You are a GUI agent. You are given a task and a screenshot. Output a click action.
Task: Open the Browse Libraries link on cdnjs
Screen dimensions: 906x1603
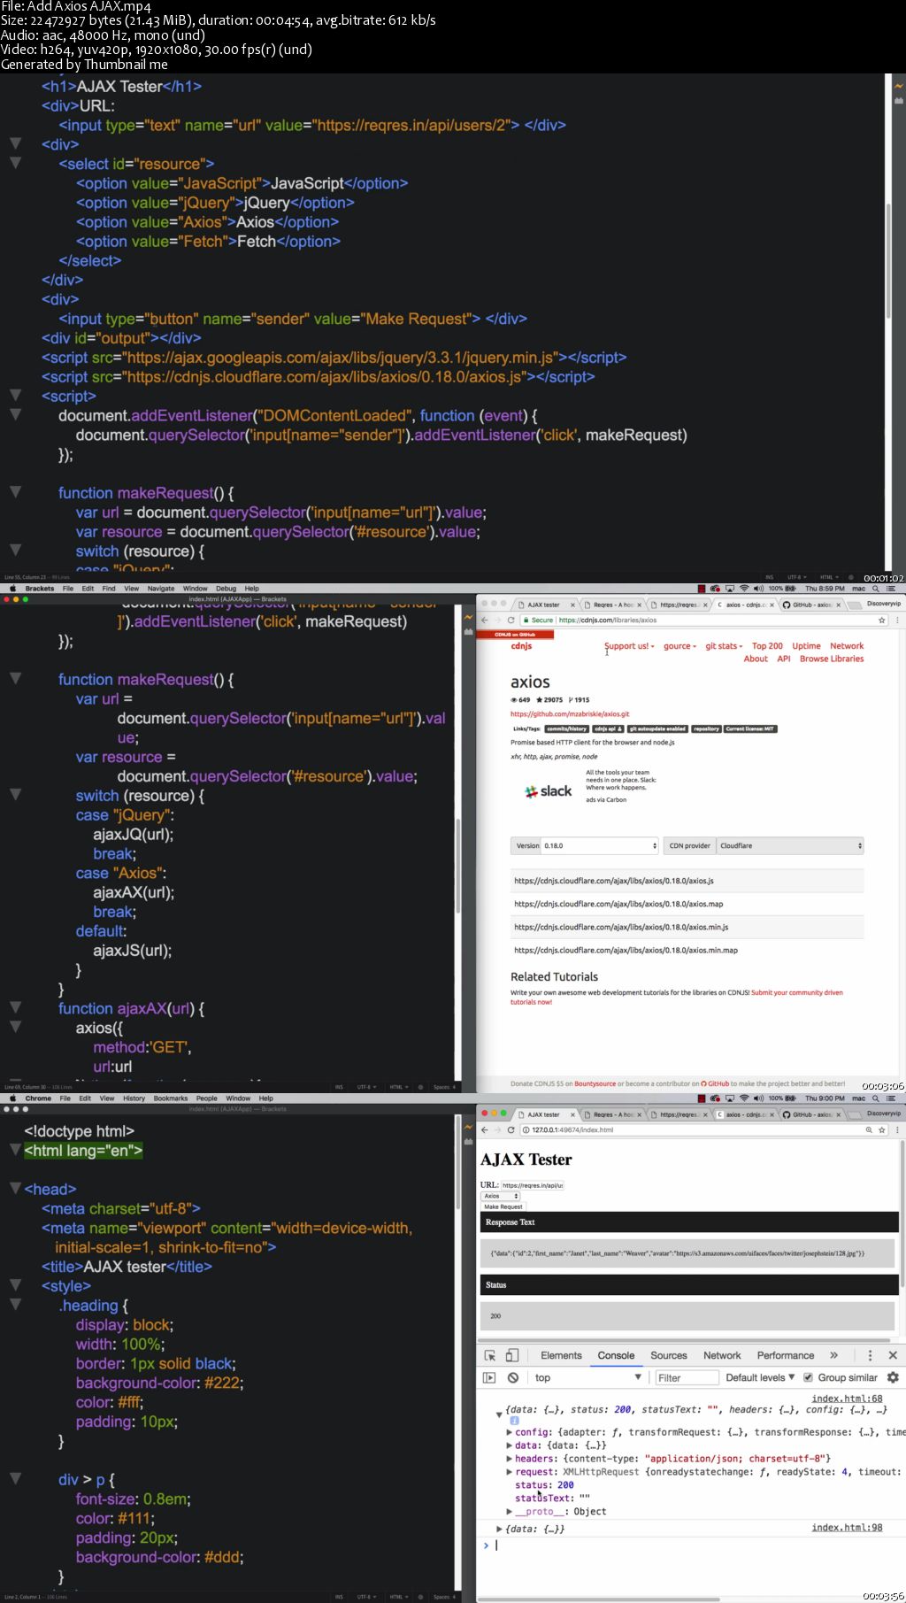click(832, 659)
